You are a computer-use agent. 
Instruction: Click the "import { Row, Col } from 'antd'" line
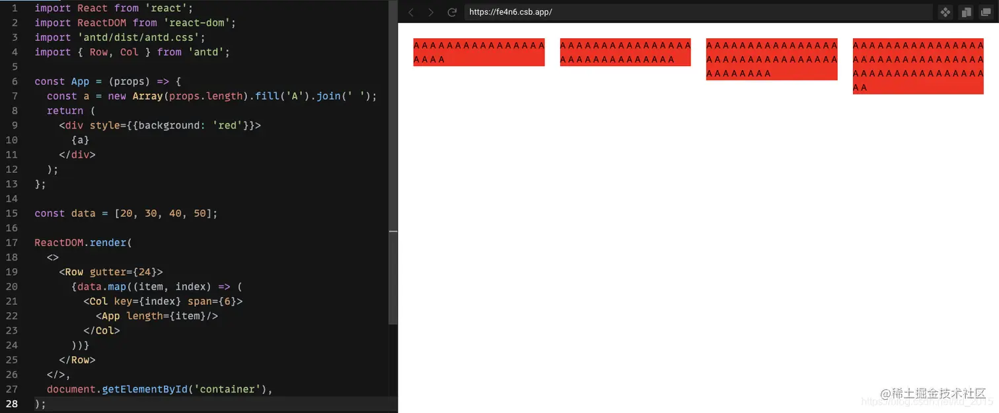pos(132,52)
